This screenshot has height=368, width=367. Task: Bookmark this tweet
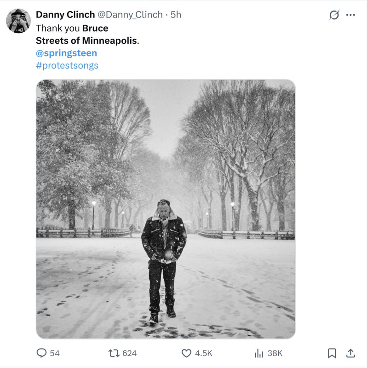click(x=332, y=353)
